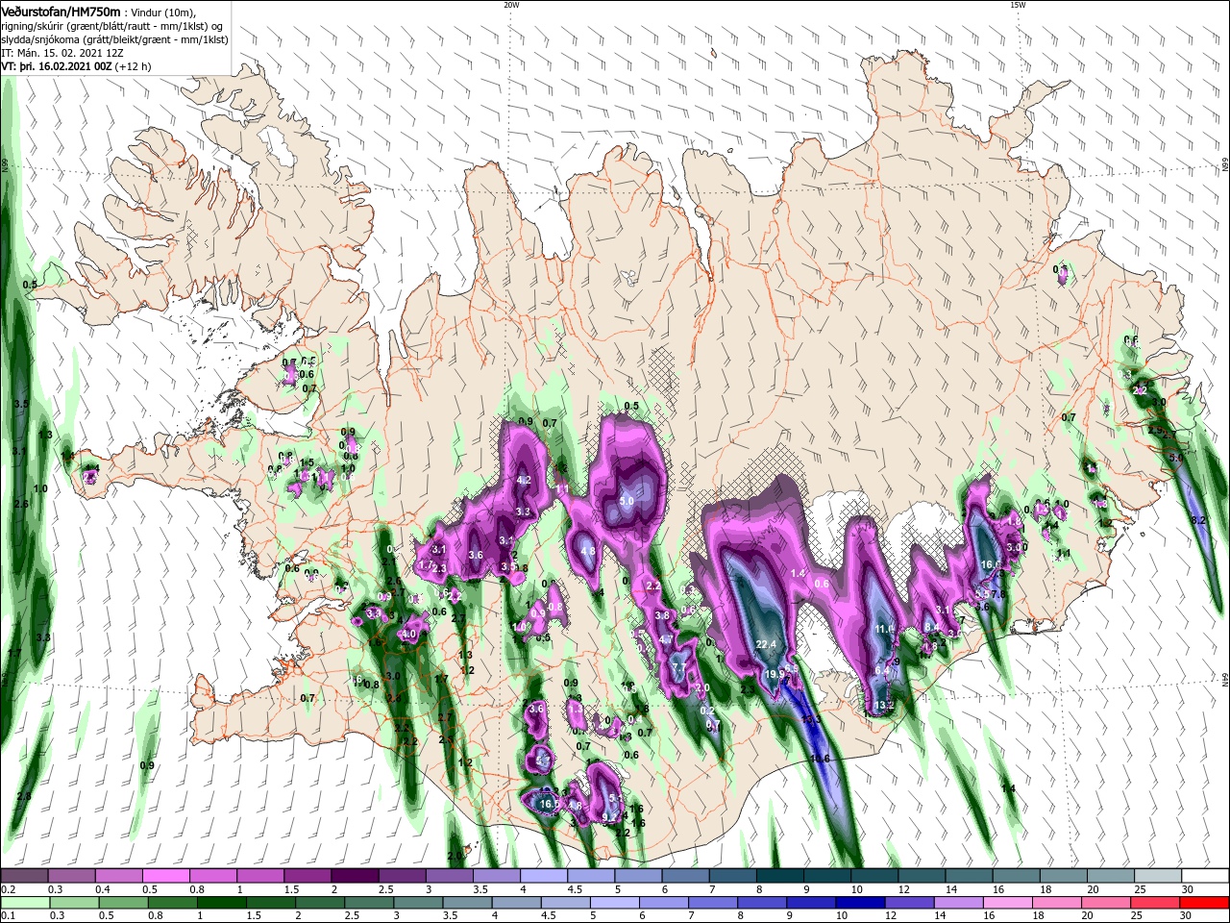Click the 7.7 precipitation value

(678, 667)
